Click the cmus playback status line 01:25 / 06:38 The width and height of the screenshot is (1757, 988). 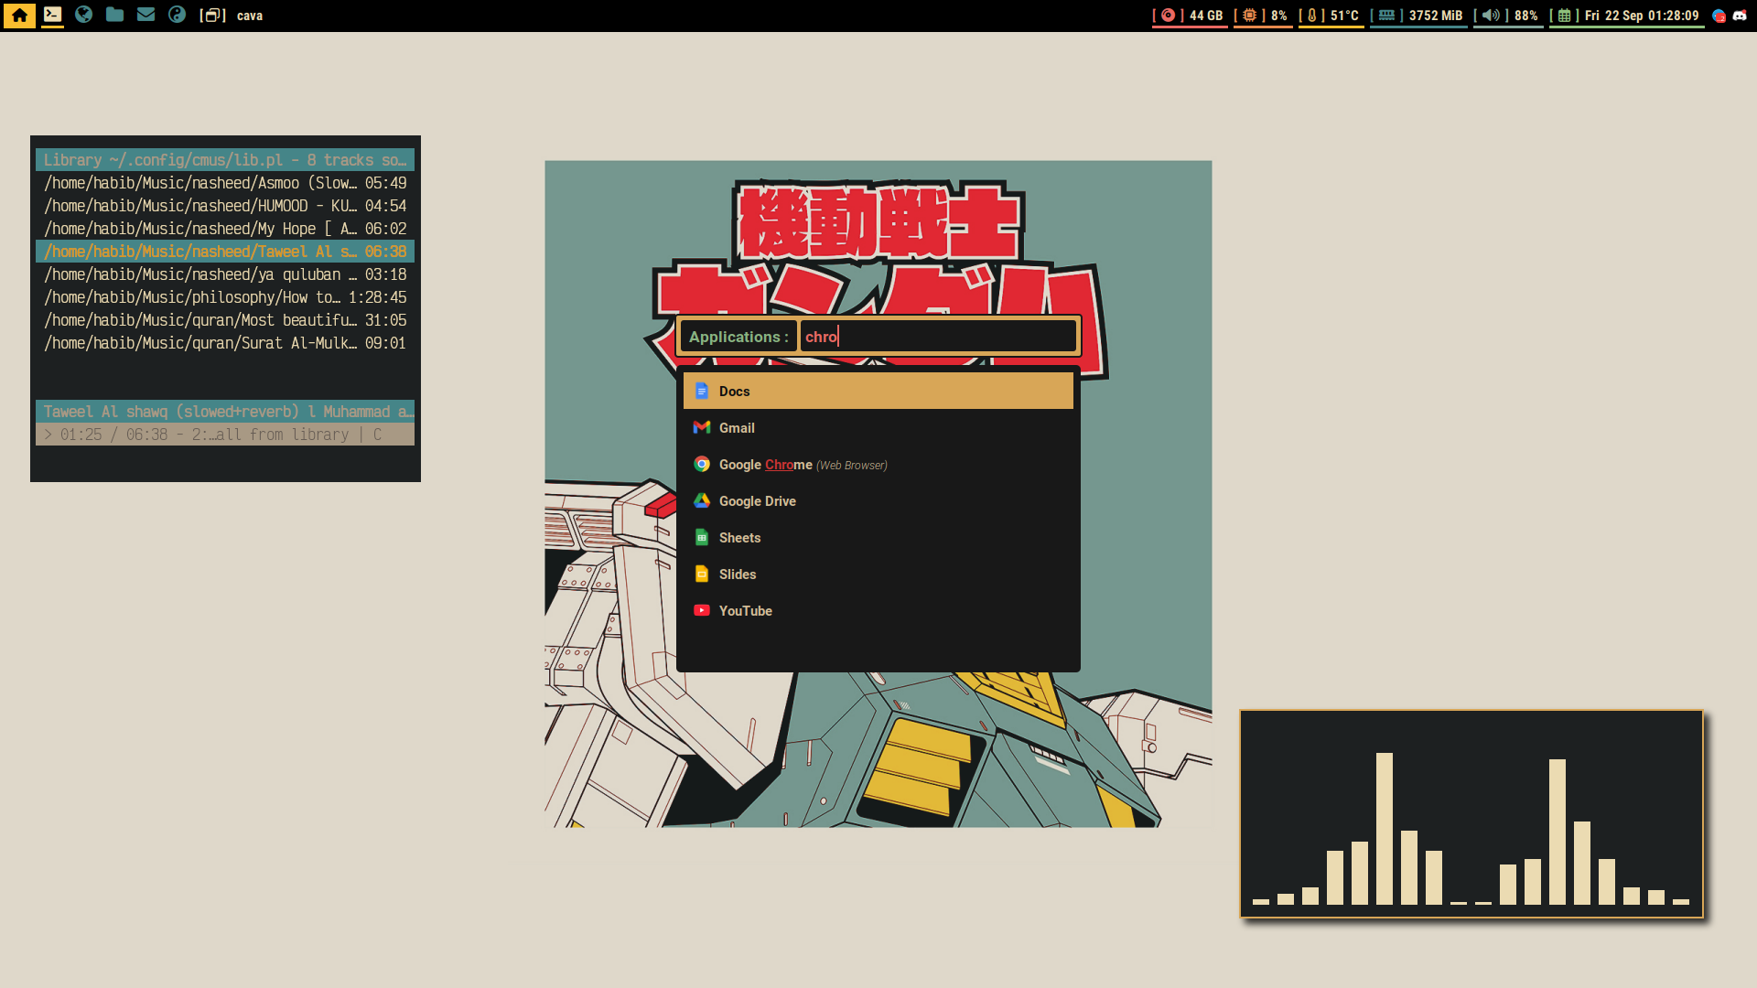[x=225, y=435]
